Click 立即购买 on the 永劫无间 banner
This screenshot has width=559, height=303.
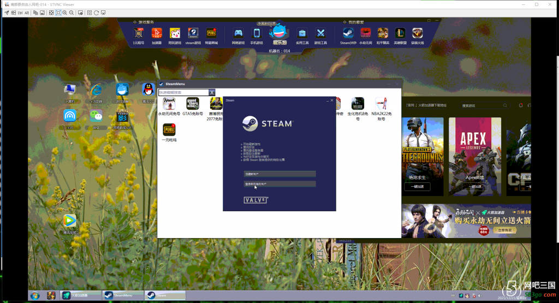504,230
